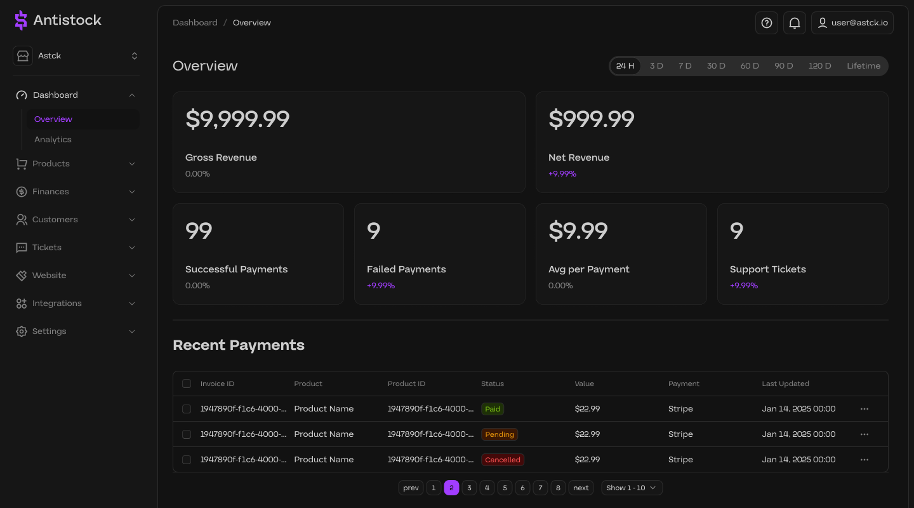The height and width of the screenshot is (508, 914).
Task: Open the Analytics page from the sidebar
Action: point(53,139)
